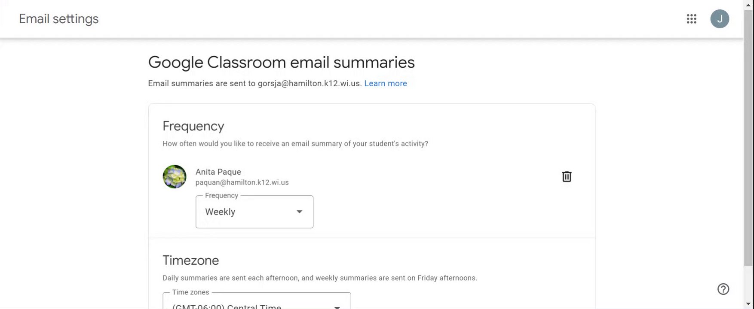Image resolution: width=754 pixels, height=309 pixels.
Task: Expand the Time zones dropdown arrow
Action: click(x=337, y=306)
